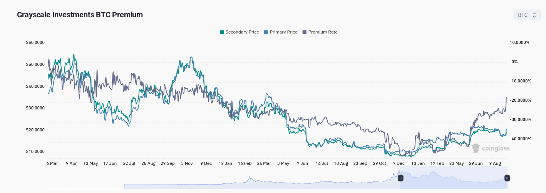
Task: Toggle the Primary Price legend series
Action: click(280, 32)
